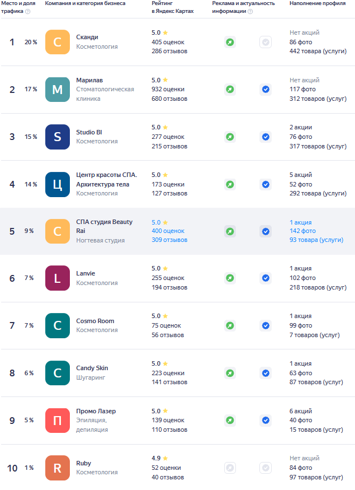This screenshot has height=490, width=355.
Task: Click '223 оценки' for Candy Skin
Action: (x=168, y=373)
